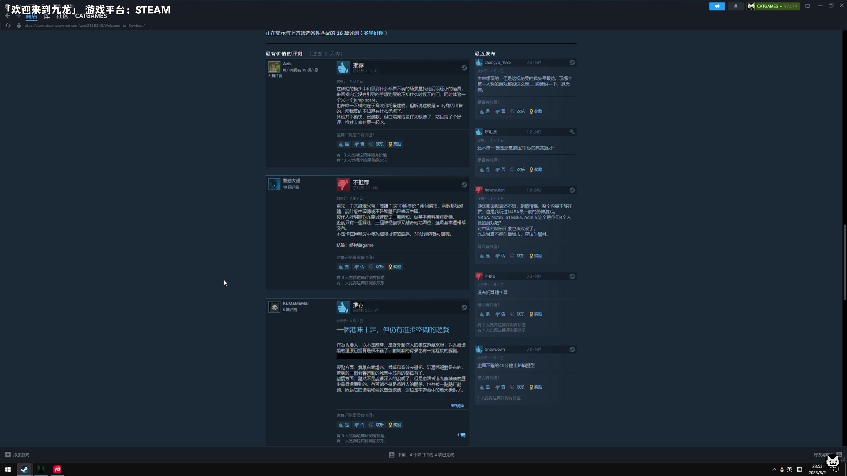Viewport: 847px width, 476px height.
Task: Open the notifications bell
Action: (736, 6)
